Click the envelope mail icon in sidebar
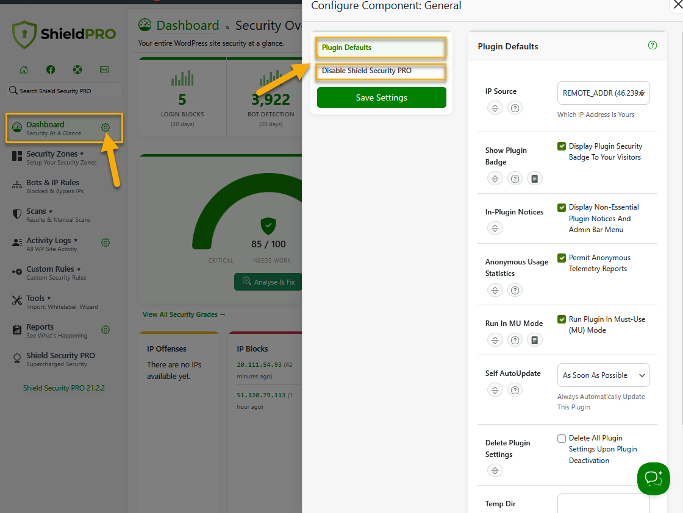This screenshot has height=513, width=683. point(104,69)
